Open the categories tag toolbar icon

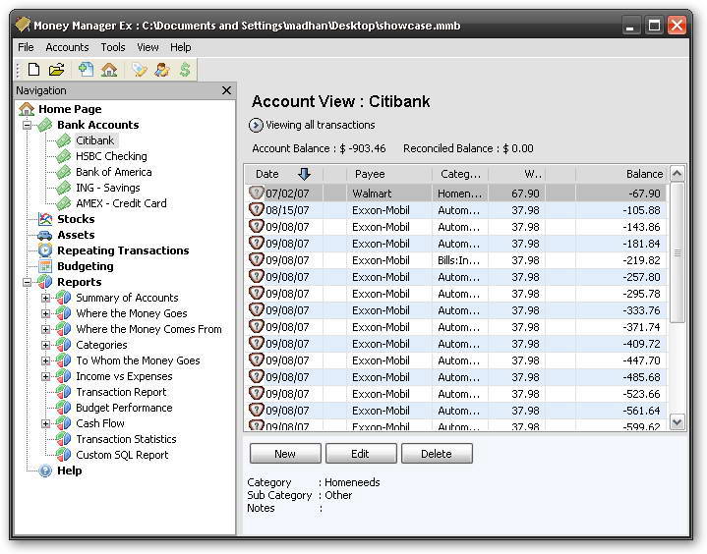click(x=140, y=70)
